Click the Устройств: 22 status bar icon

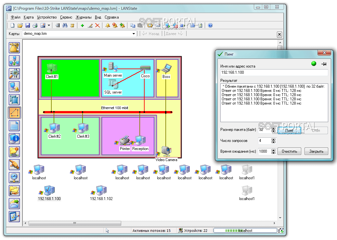pos(181,231)
